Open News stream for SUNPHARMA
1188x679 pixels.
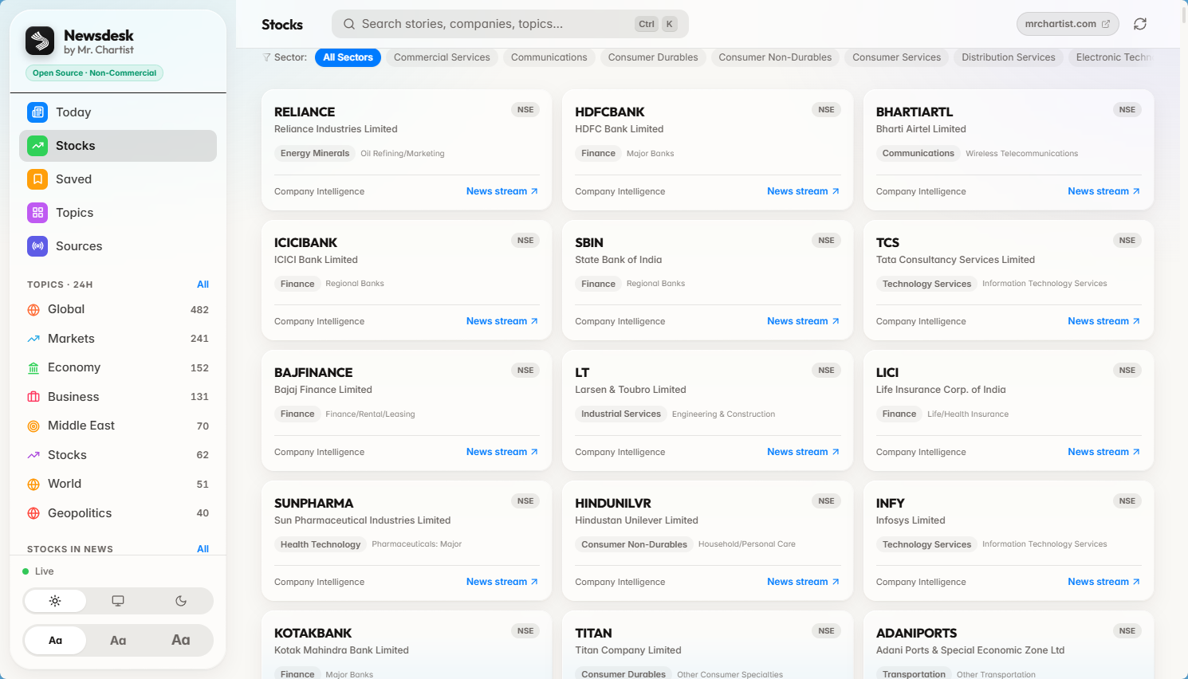coord(502,582)
